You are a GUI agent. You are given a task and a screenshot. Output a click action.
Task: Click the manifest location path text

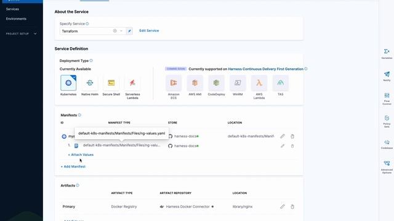pos(251,136)
